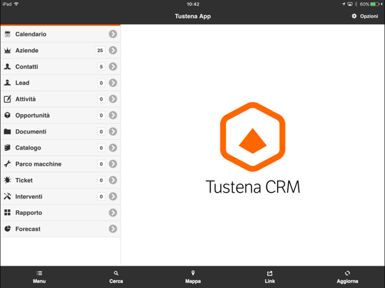Tap the Link share icon

[x=270, y=273]
